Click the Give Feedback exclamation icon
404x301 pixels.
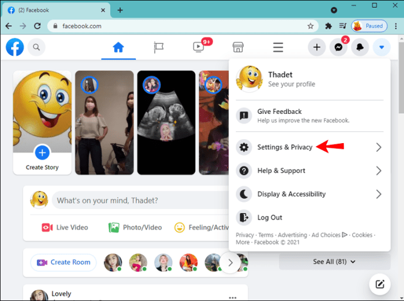(244, 116)
